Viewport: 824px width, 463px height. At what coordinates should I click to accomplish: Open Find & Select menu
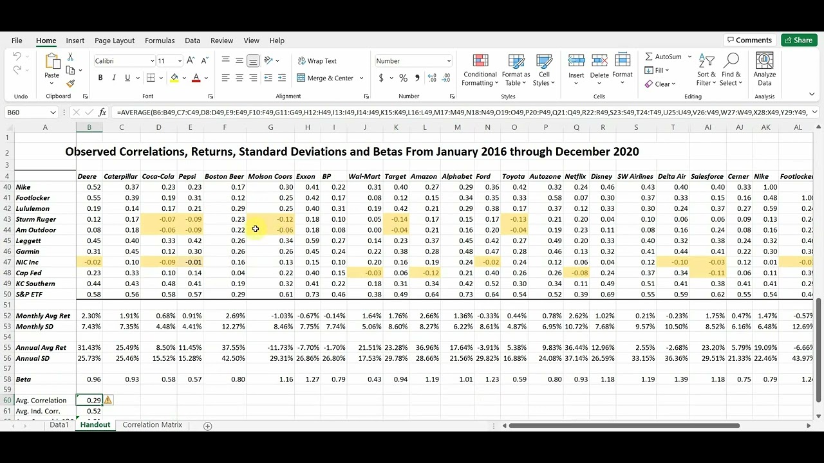pyautogui.click(x=731, y=70)
